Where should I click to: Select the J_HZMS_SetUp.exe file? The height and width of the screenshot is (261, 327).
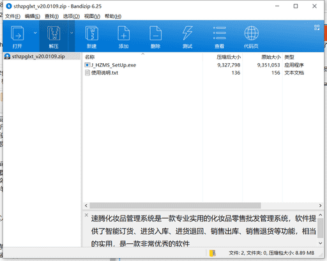coord(114,65)
